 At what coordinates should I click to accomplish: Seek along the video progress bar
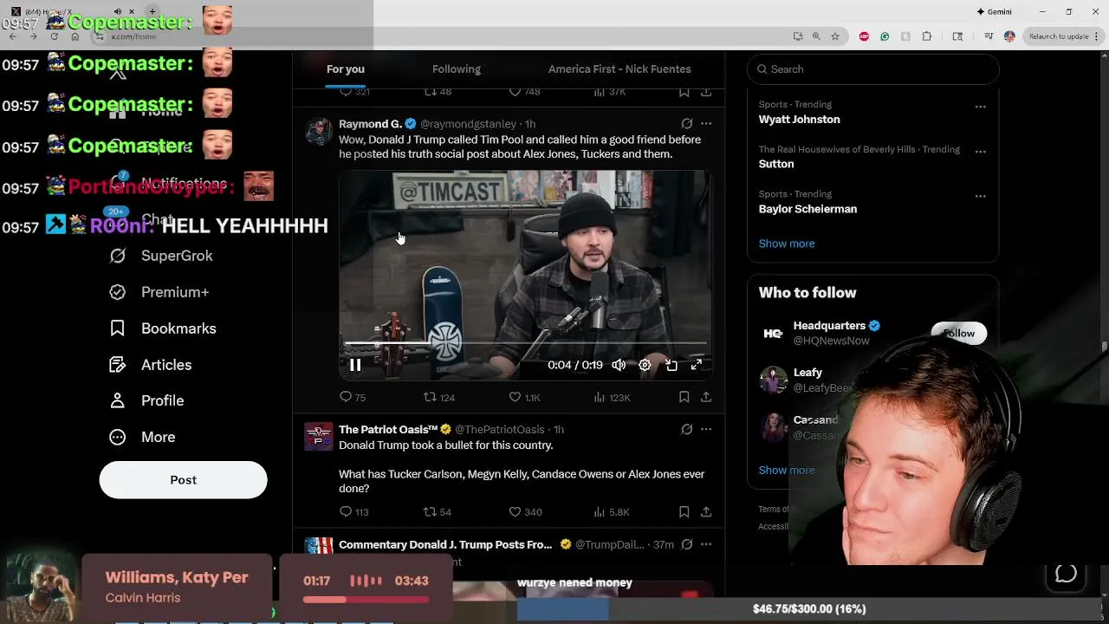(x=525, y=344)
